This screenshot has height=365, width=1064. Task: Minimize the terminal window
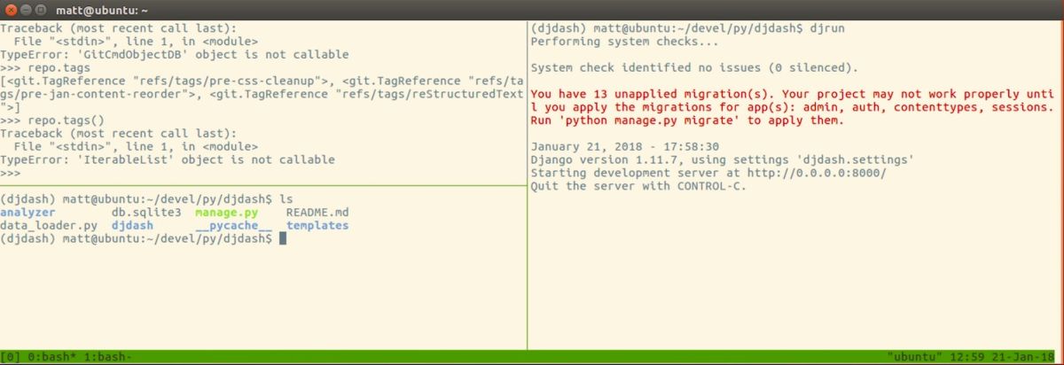tap(26, 10)
